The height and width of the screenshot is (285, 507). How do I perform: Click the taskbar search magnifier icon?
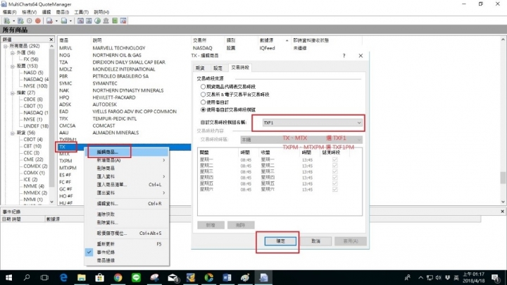[27, 277]
